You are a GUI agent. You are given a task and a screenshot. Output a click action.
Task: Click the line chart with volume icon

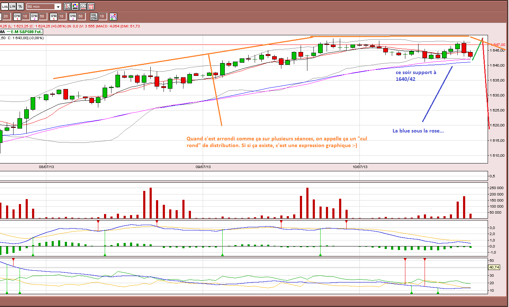[x=83, y=6]
